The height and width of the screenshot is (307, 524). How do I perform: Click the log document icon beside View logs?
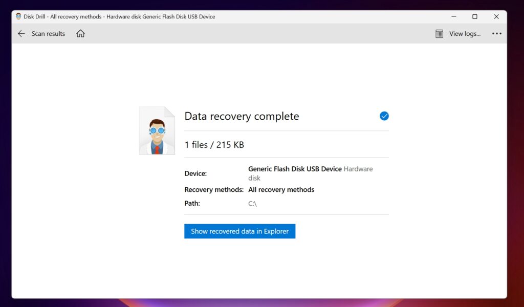439,33
